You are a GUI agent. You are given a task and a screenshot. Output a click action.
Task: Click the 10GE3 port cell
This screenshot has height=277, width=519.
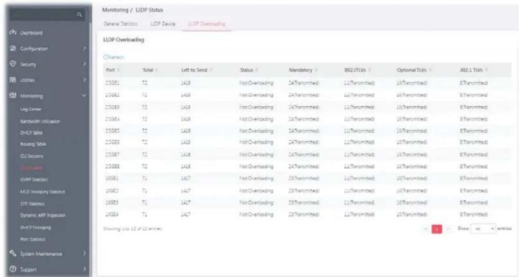(112, 202)
